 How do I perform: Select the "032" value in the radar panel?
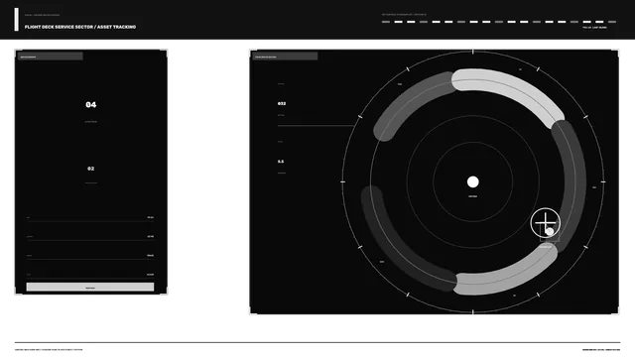point(282,103)
